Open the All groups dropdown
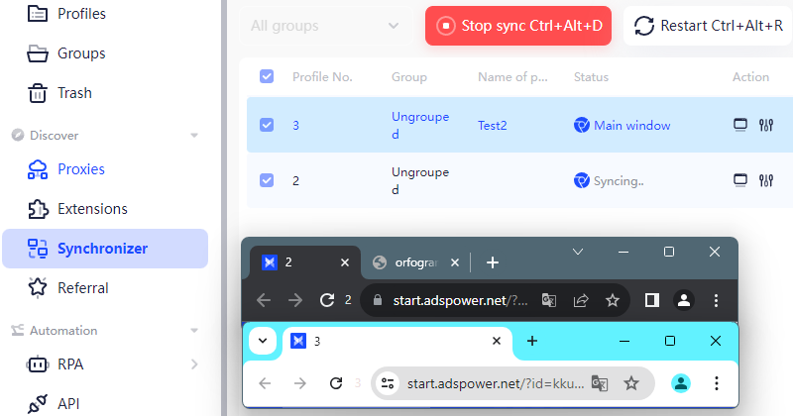The image size is (793, 416). 326,26
